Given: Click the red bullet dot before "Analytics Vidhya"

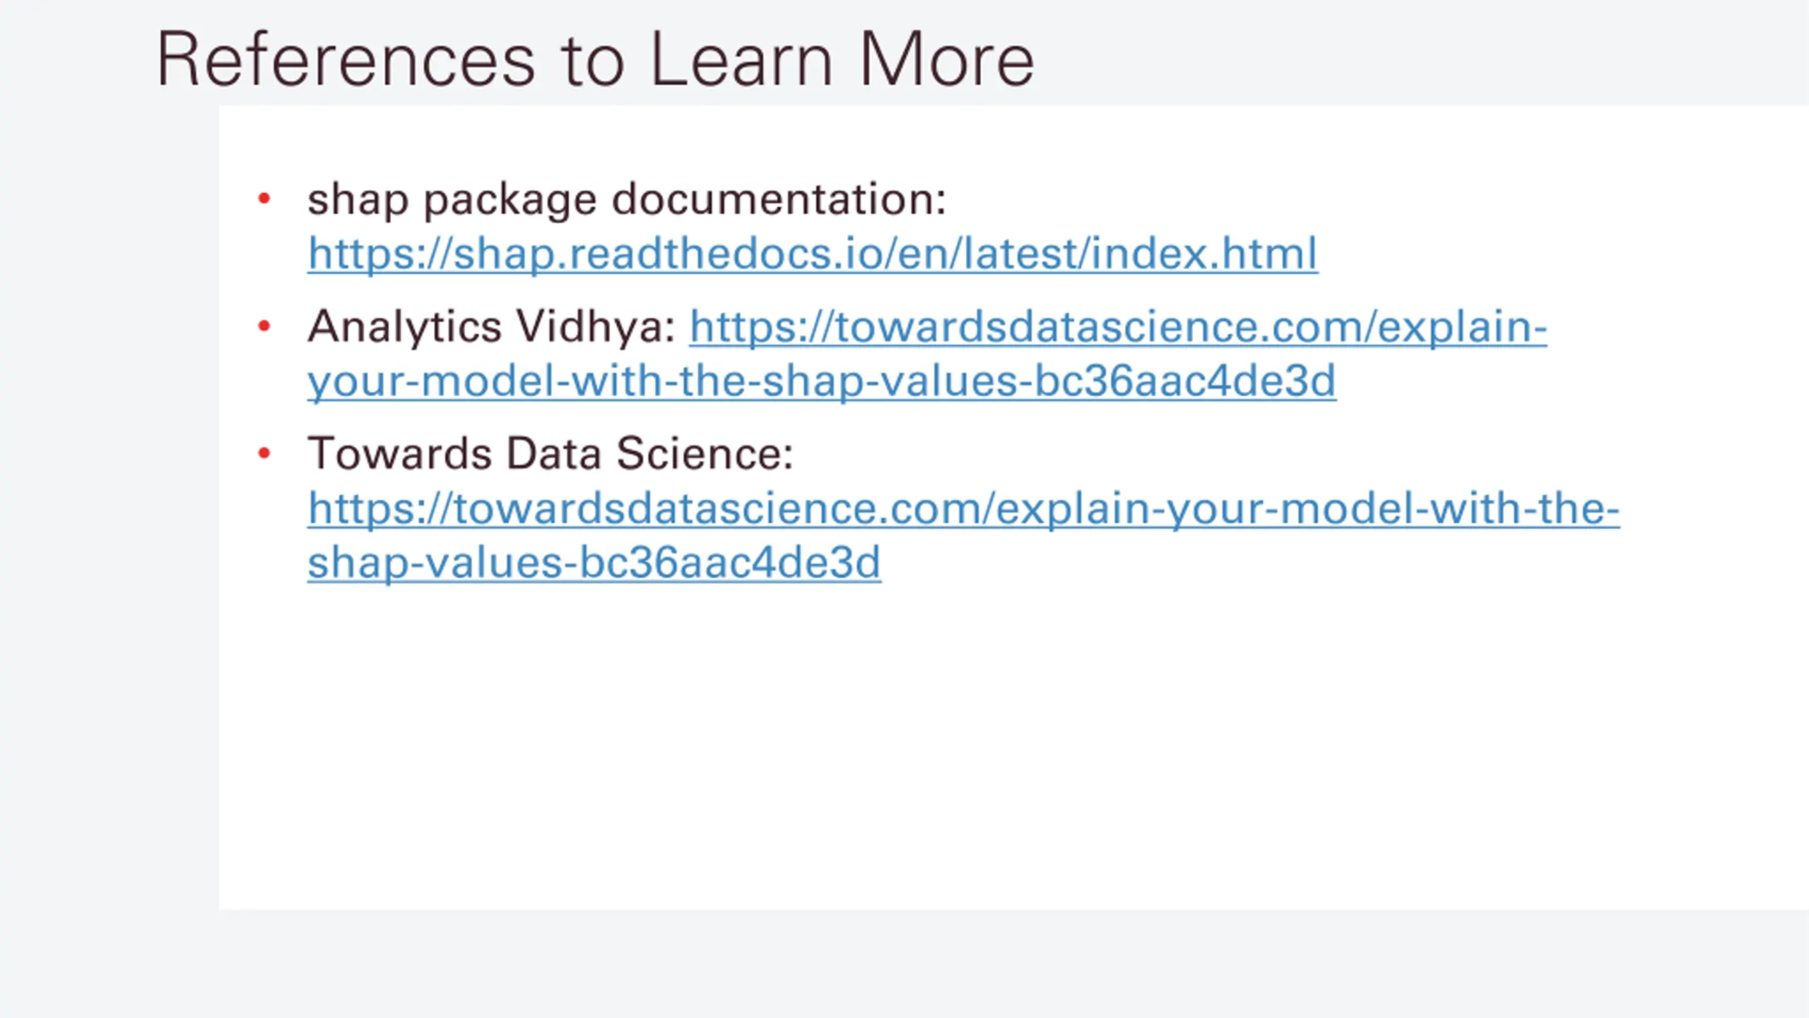Looking at the screenshot, I should click(264, 326).
